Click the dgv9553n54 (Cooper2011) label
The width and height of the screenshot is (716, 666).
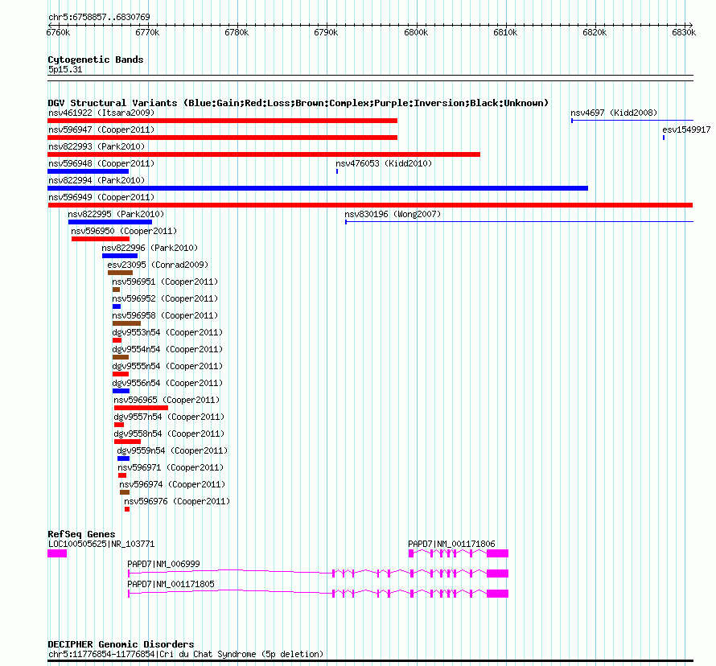167,332
